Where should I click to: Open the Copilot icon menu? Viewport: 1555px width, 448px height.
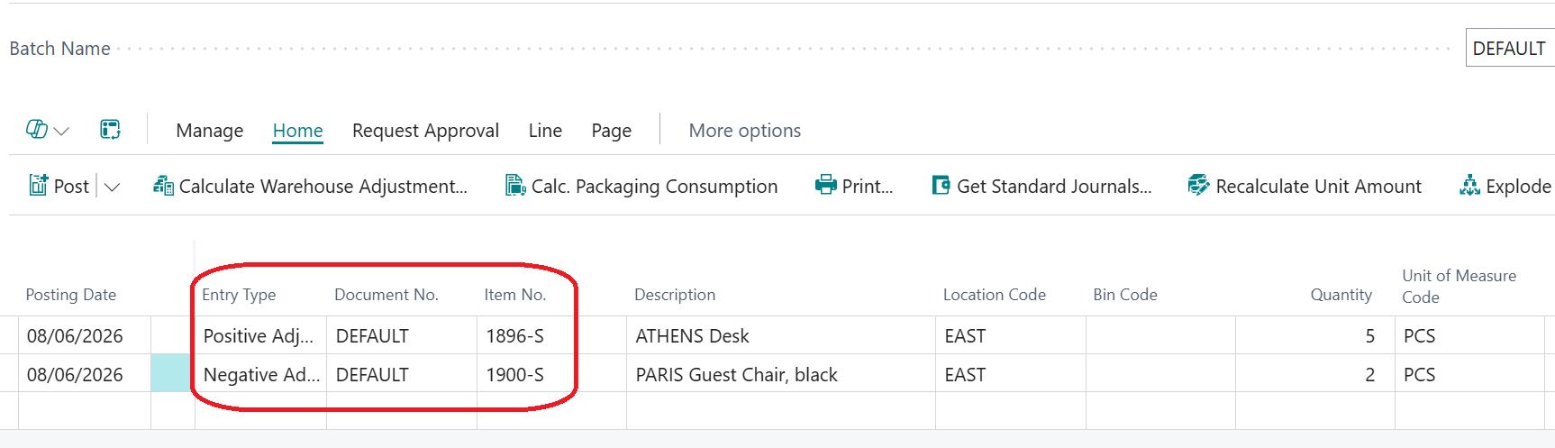pyautogui.click(x=37, y=130)
